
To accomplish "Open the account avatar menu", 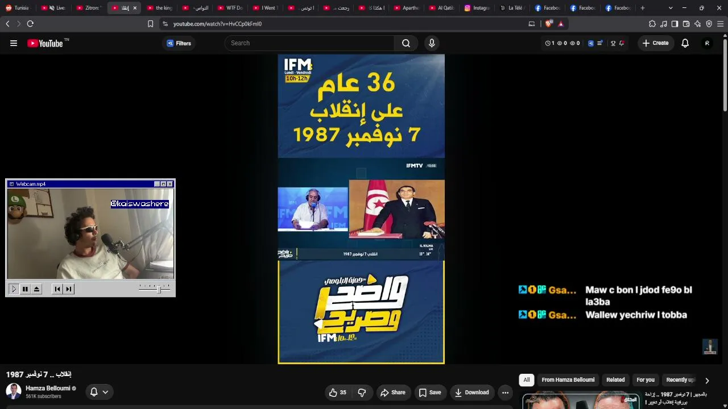I will 707,43.
